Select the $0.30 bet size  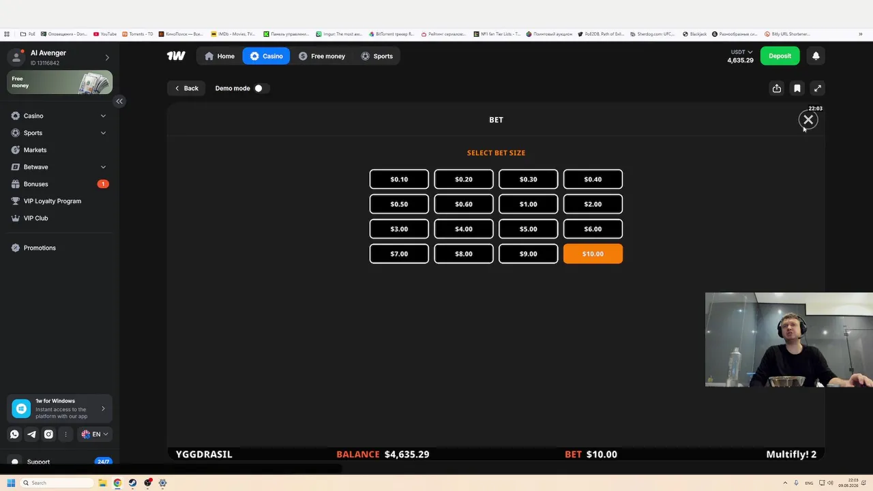[x=528, y=179]
